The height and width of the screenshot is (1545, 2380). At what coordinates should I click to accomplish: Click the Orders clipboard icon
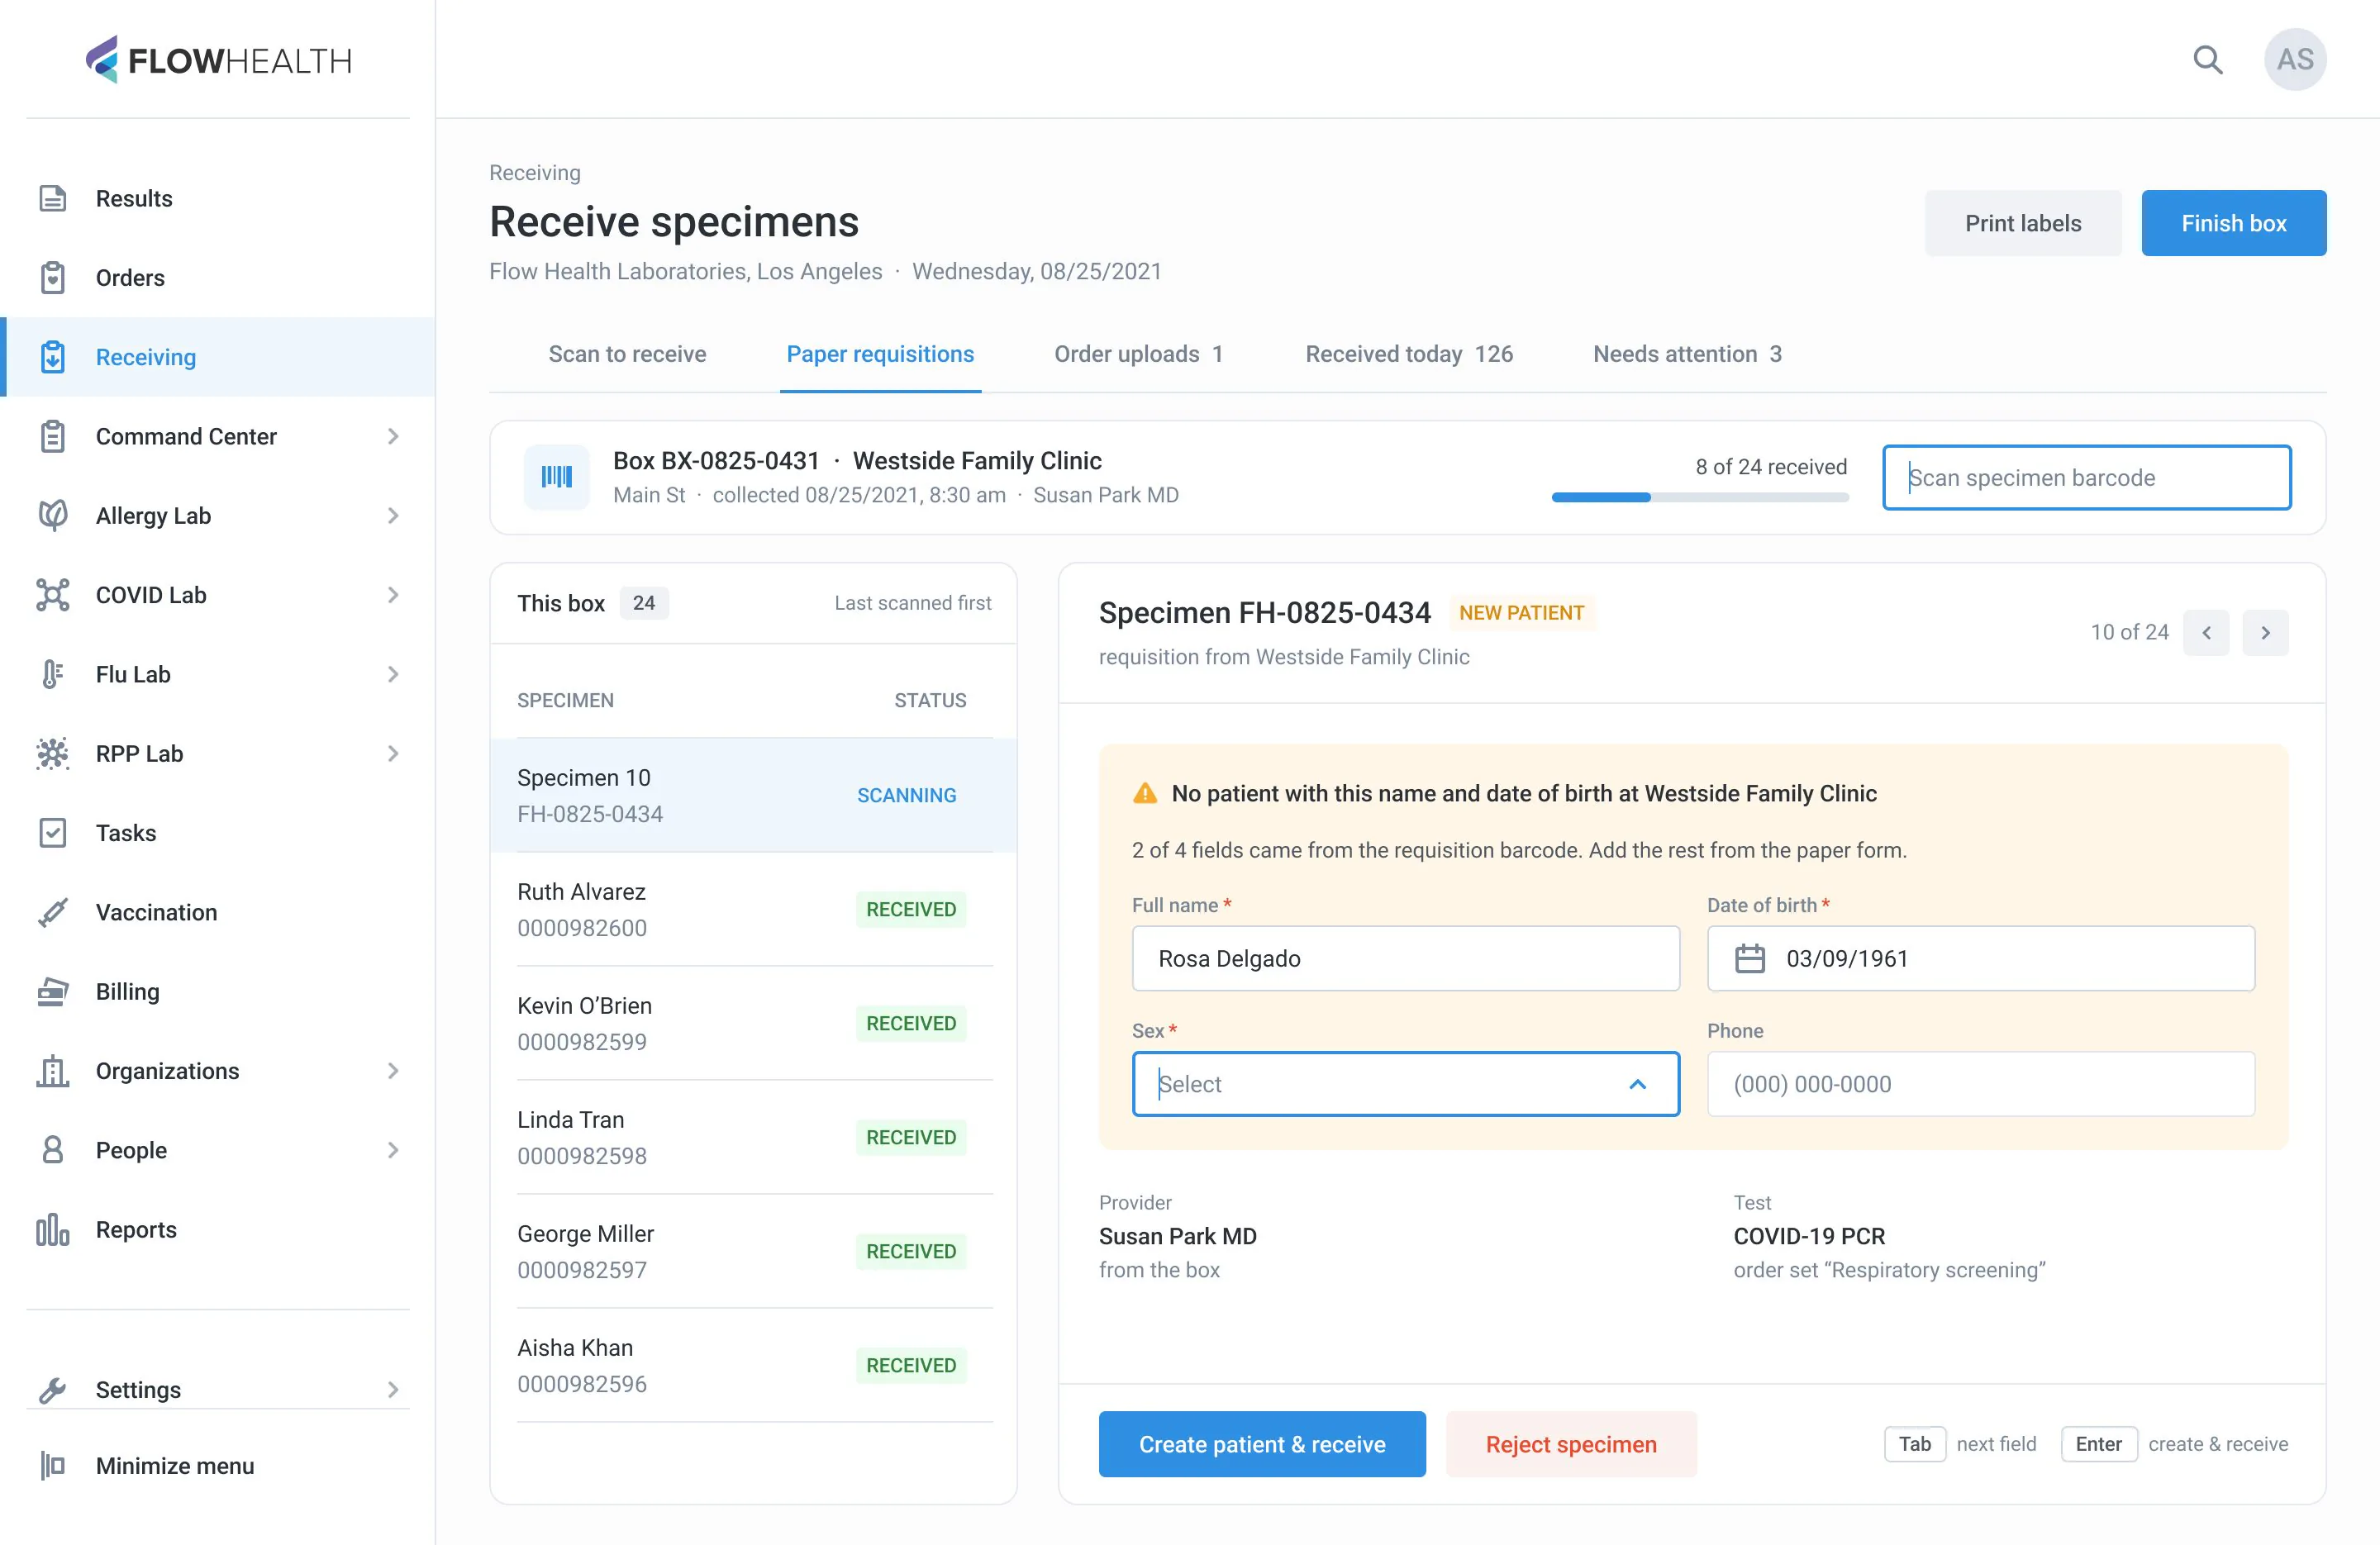53,277
